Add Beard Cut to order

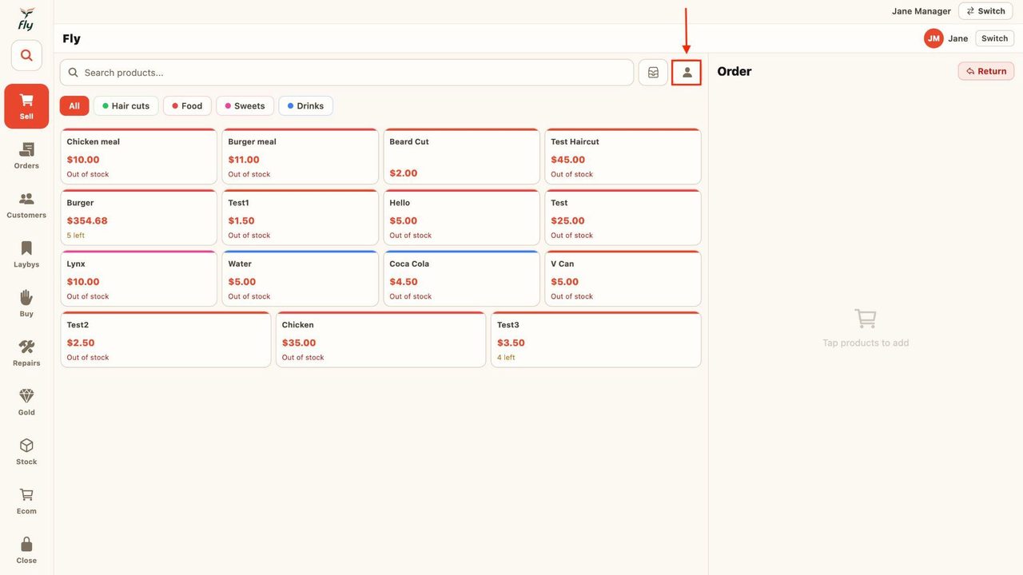click(x=462, y=157)
